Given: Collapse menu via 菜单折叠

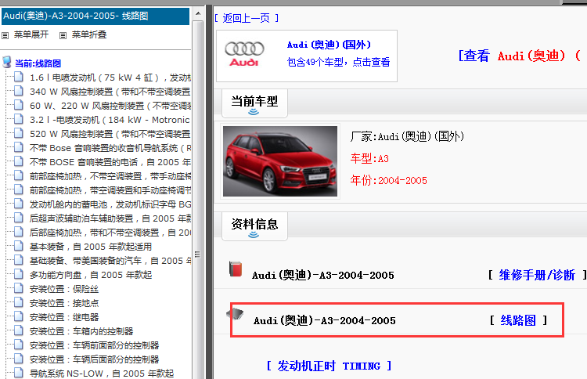Looking at the screenshot, I should (x=89, y=34).
